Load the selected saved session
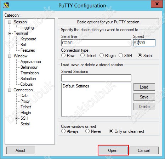The width and height of the screenshot is (165, 159). coord(144,87)
